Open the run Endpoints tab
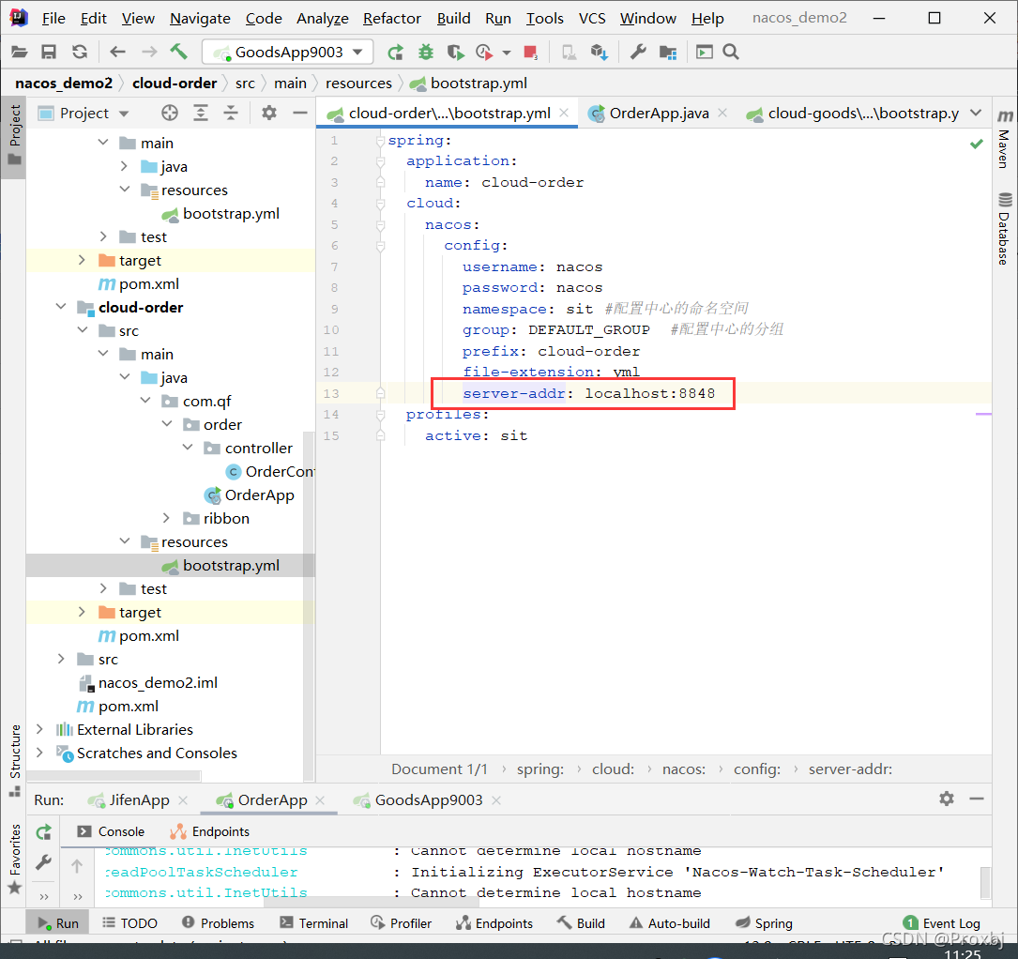 point(210,831)
